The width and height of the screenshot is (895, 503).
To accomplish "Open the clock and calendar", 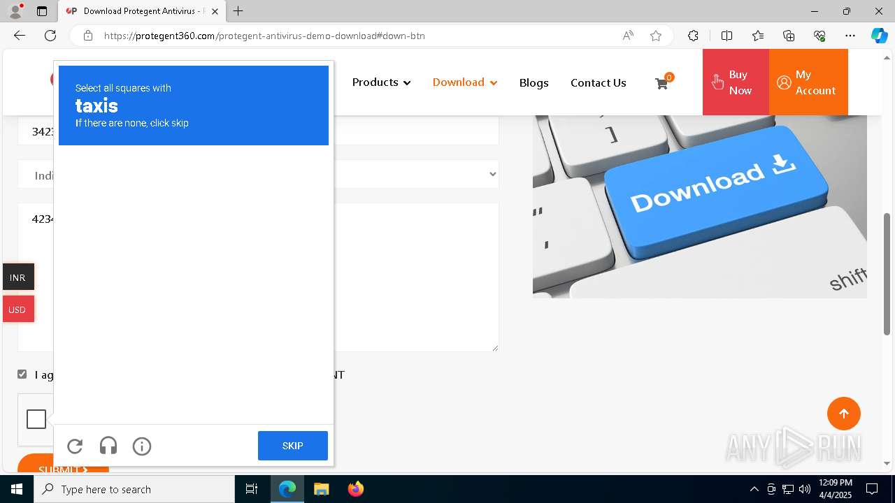I will 835,489.
